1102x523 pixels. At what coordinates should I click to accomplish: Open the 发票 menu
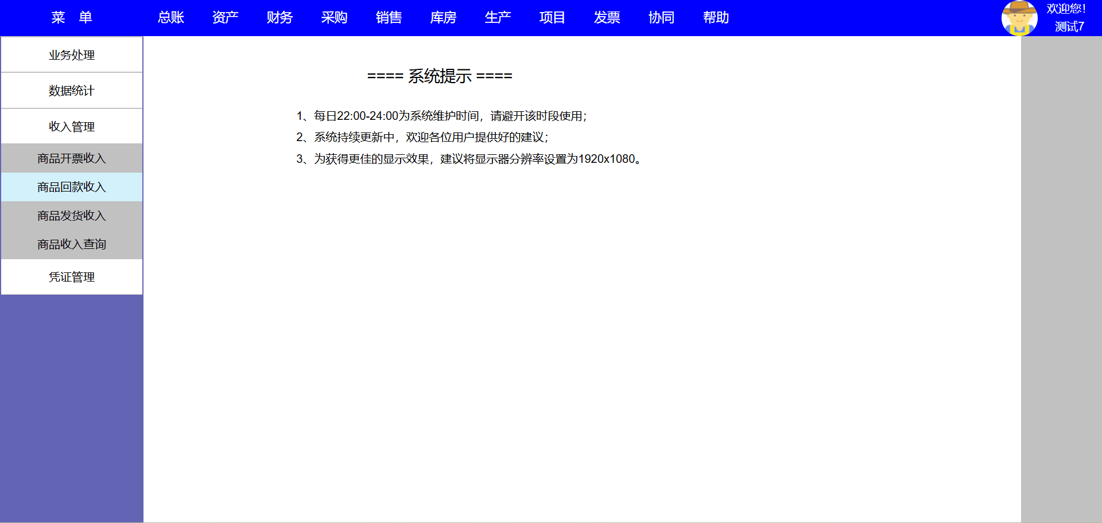[x=607, y=18]
